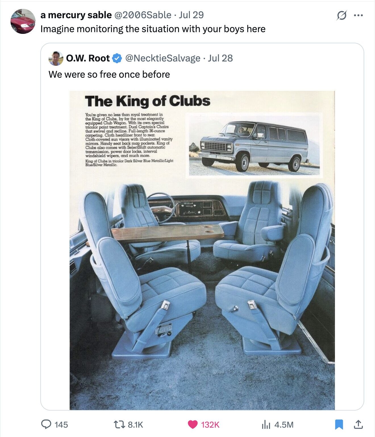This screenshot has width=375, height=437.
Task: Toggle the red heart like icon
Action: [x=193, y=424]
